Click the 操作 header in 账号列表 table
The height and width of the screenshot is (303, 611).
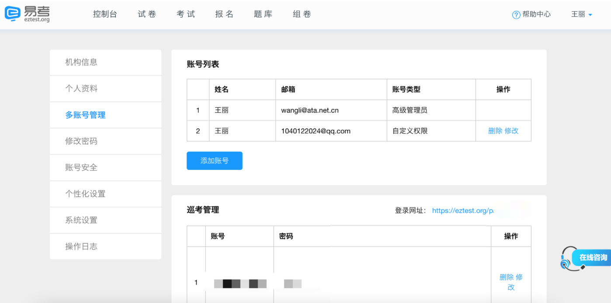pos(503,90)
